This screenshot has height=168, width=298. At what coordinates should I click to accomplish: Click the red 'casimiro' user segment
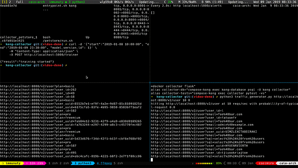[266, 163]
